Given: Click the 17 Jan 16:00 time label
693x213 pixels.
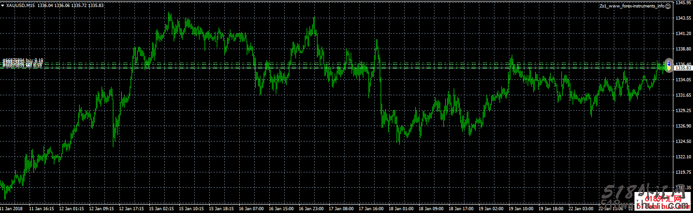Looking at the screenshot, I should click(372, 208).
